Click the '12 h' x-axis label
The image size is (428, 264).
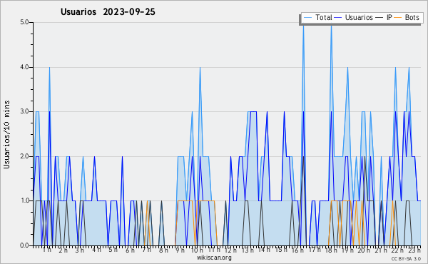(230, 250)
